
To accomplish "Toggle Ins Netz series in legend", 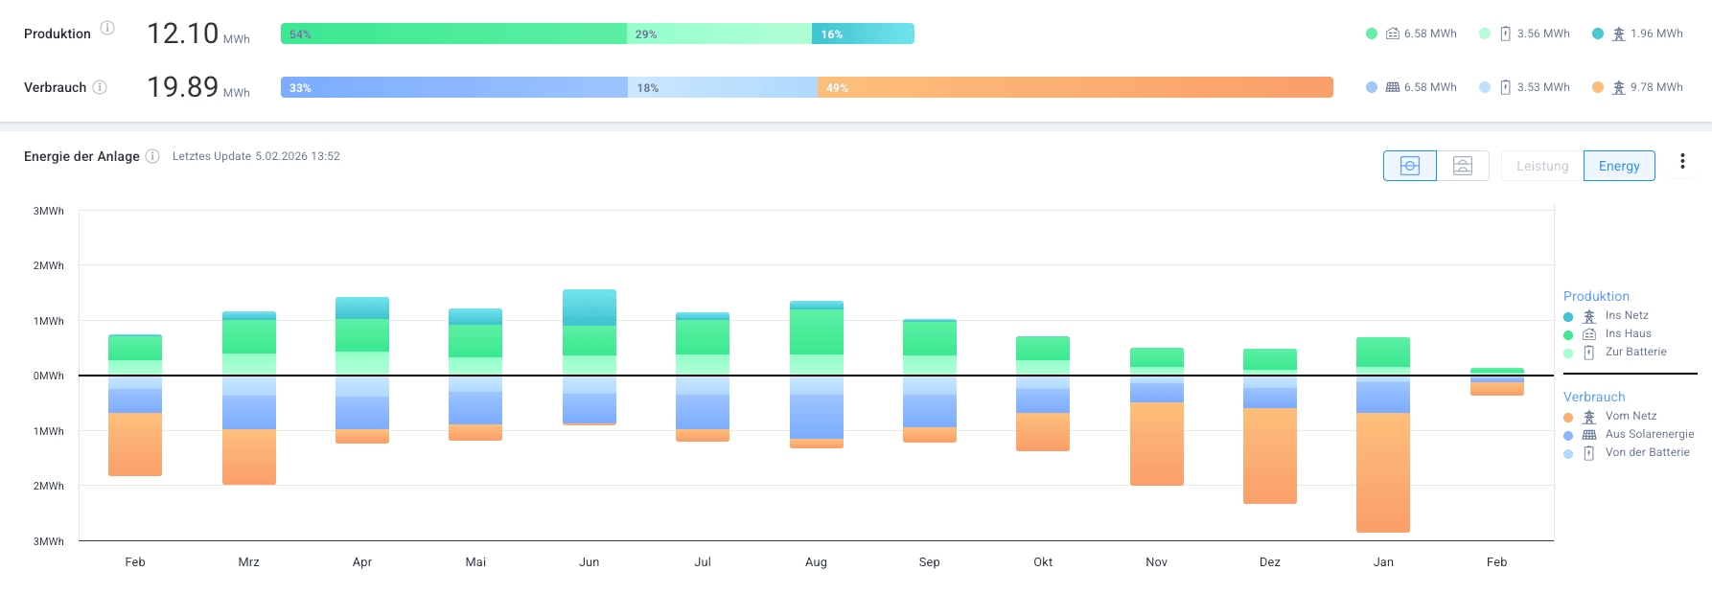I will point(1626,315).
